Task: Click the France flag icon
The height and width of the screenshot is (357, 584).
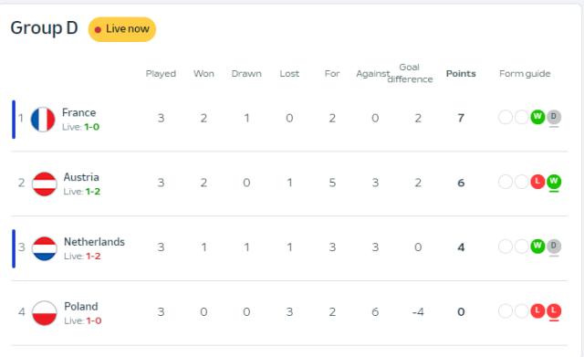Action: click(43, 120)
